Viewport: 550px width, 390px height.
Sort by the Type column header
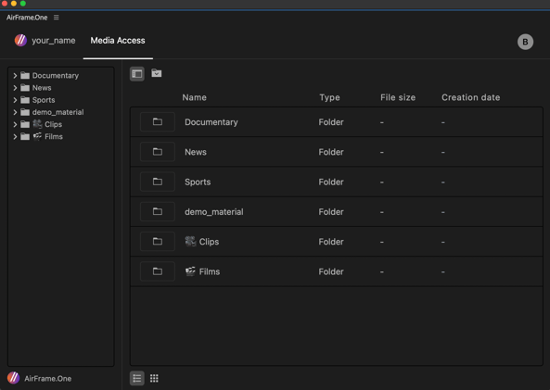[x=329, y=97]
